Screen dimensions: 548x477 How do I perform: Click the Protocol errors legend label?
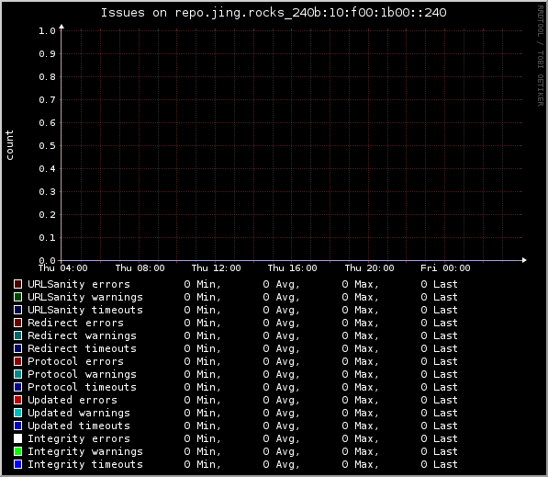[75, 361]
